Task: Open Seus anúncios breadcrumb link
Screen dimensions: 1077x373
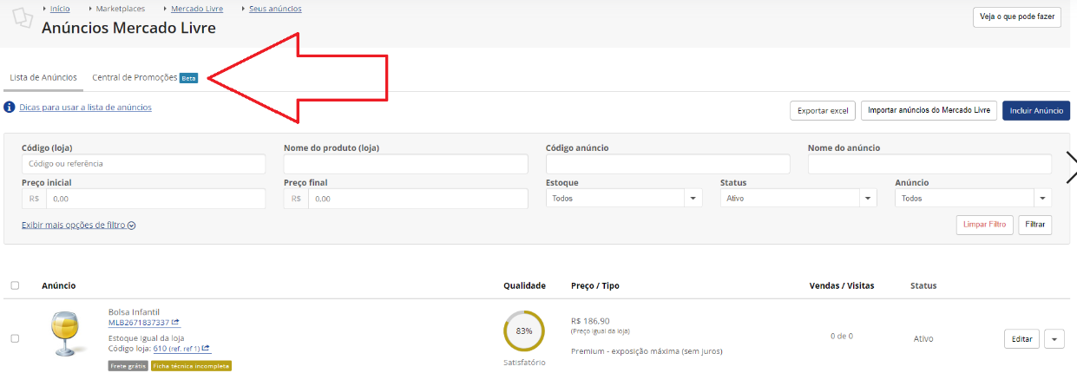Action: click(x=275, y=9)
